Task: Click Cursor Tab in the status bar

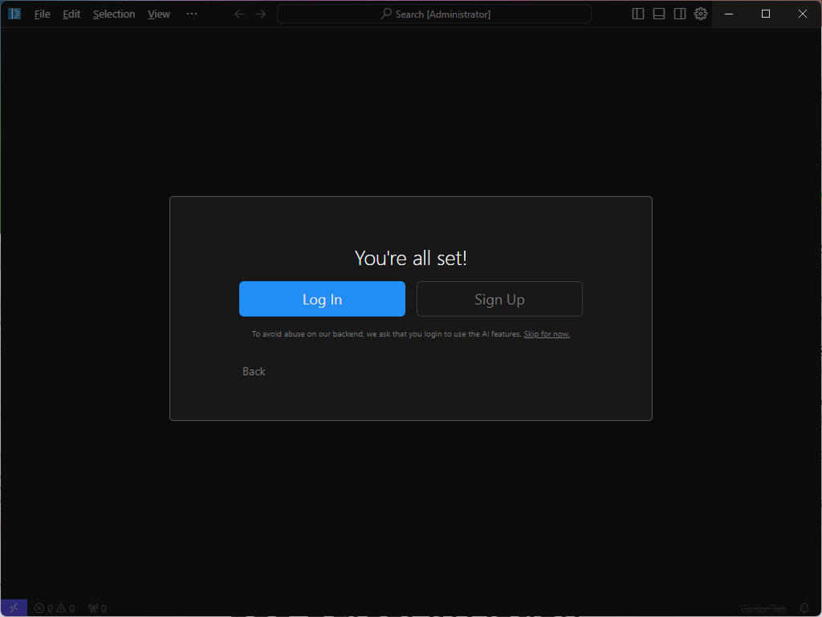Action: pos(763,609)
